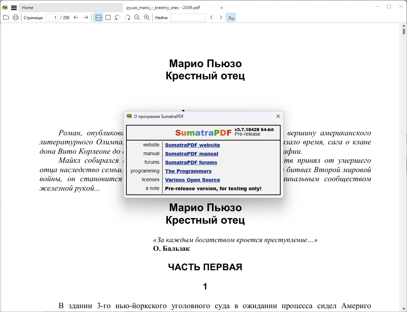Click the '/ 208' total pages label
The width and height of the screenshot is (407, 312).
(65, 18)
